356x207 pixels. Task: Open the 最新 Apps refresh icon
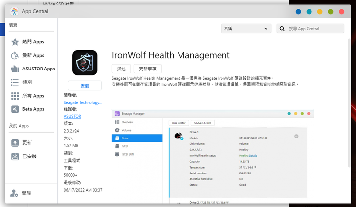(x=15, y=55)
